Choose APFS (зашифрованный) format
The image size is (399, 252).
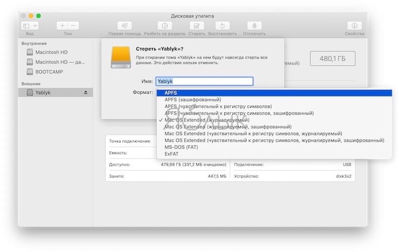tap(274, 100)
